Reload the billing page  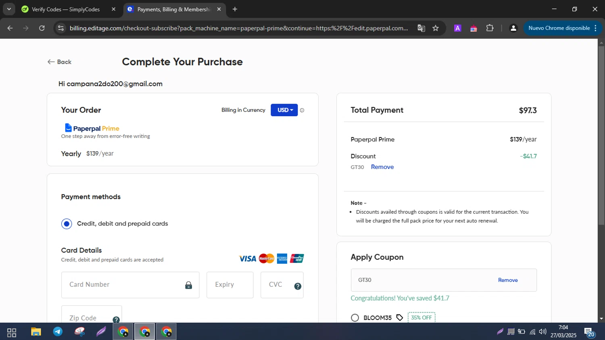[x=42, y=28]
